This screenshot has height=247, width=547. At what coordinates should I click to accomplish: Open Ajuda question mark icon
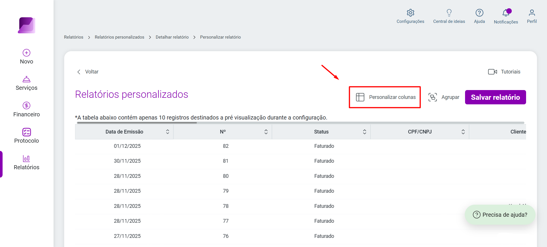[479, 13]
